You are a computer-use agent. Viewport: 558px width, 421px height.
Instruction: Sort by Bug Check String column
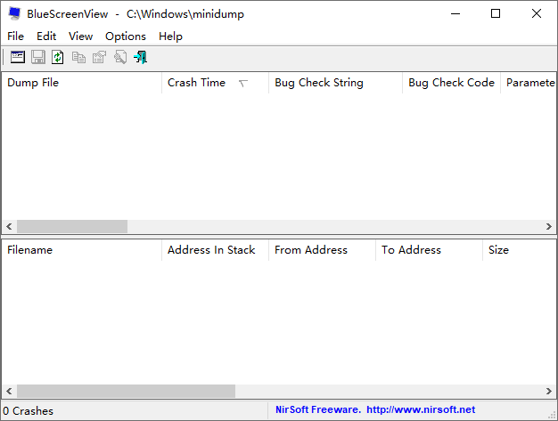[x=318, y=83]
